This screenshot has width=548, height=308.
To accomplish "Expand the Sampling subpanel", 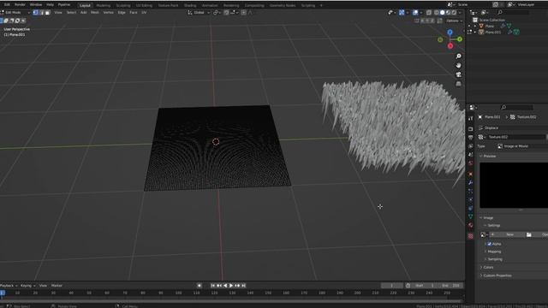I will [494, 259].
